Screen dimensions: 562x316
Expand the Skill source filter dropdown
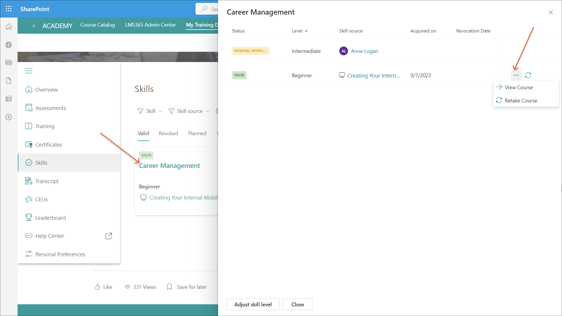click(x=189, y=111)
